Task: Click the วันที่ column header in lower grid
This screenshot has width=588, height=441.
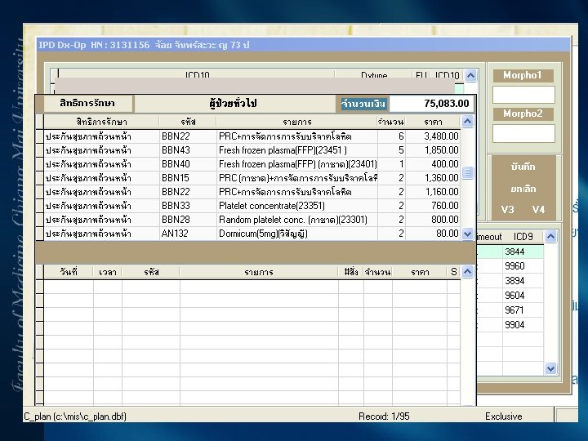Action: 69,272
